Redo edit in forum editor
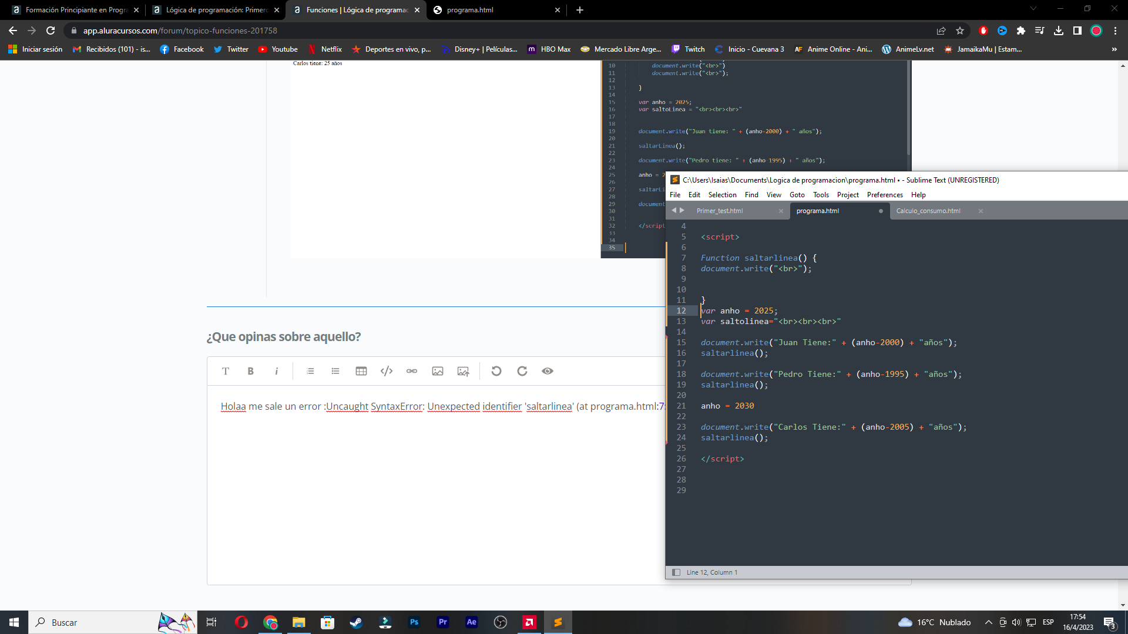The width and height of the screenshot is (1128, 634). 522,371
